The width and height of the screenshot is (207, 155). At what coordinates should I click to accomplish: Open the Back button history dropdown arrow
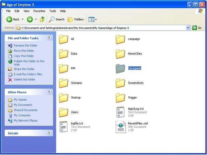(x=23, y=19)
